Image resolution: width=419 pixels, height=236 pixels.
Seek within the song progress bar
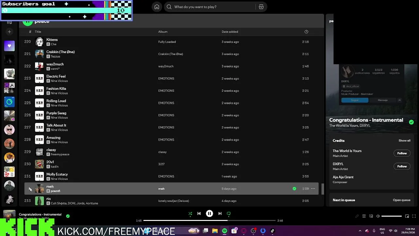click(x=209, y=221)
